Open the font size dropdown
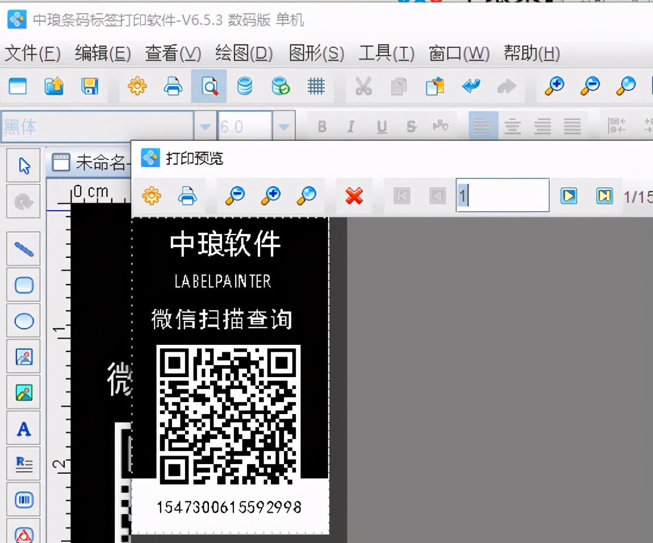653x543 pixels. point(282,127)
